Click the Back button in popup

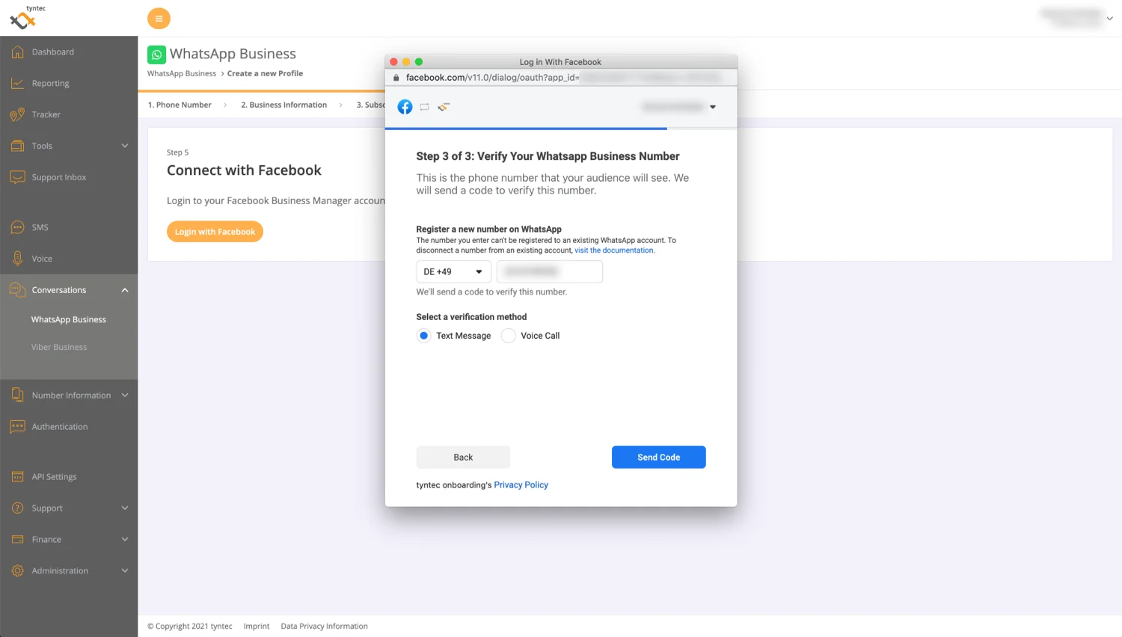(463, 457)
